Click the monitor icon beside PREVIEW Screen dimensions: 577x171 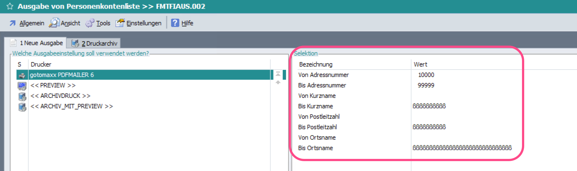pos(22,86)
